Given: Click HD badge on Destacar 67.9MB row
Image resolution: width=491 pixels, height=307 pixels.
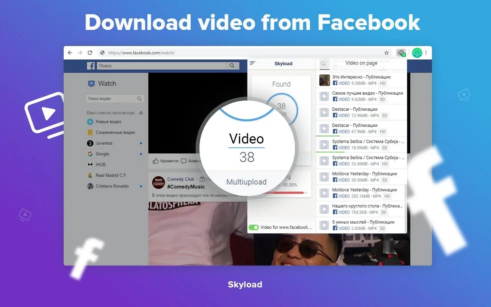Looking at the screenshot, I should [x=382, y=132].
